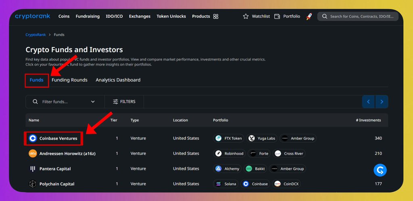This screenshot has height=201, width=413.
Task: Click the Funds breadcrumb text
Action: tap(59, 35)
